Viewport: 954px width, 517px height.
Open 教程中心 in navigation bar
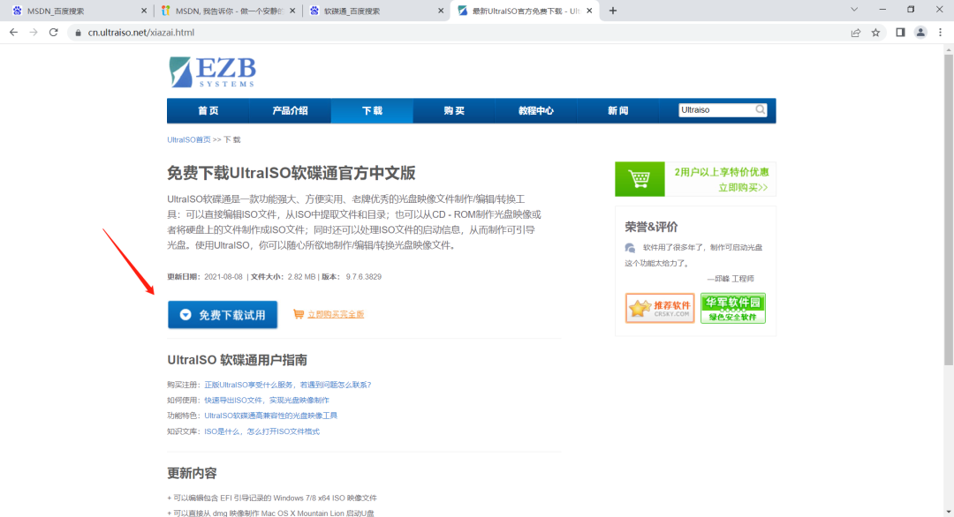[536, 110]
